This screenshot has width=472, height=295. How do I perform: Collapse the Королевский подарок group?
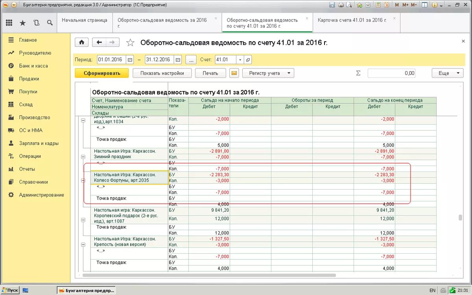[83, 221]
